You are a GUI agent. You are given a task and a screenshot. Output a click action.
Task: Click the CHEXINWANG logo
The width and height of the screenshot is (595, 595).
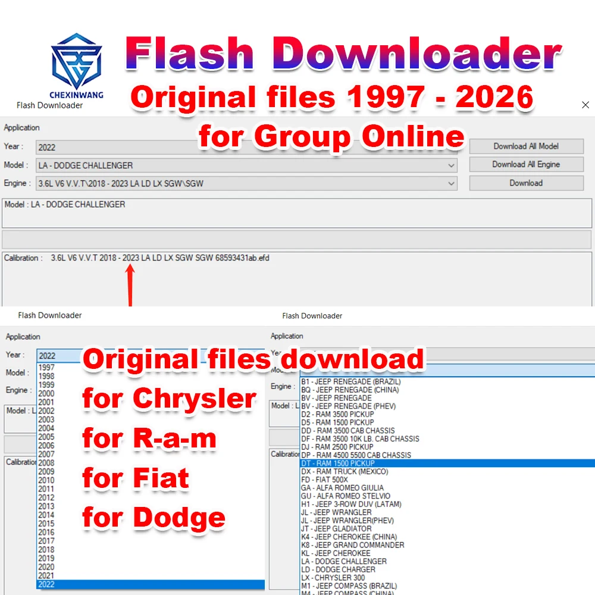click(77, 67)
